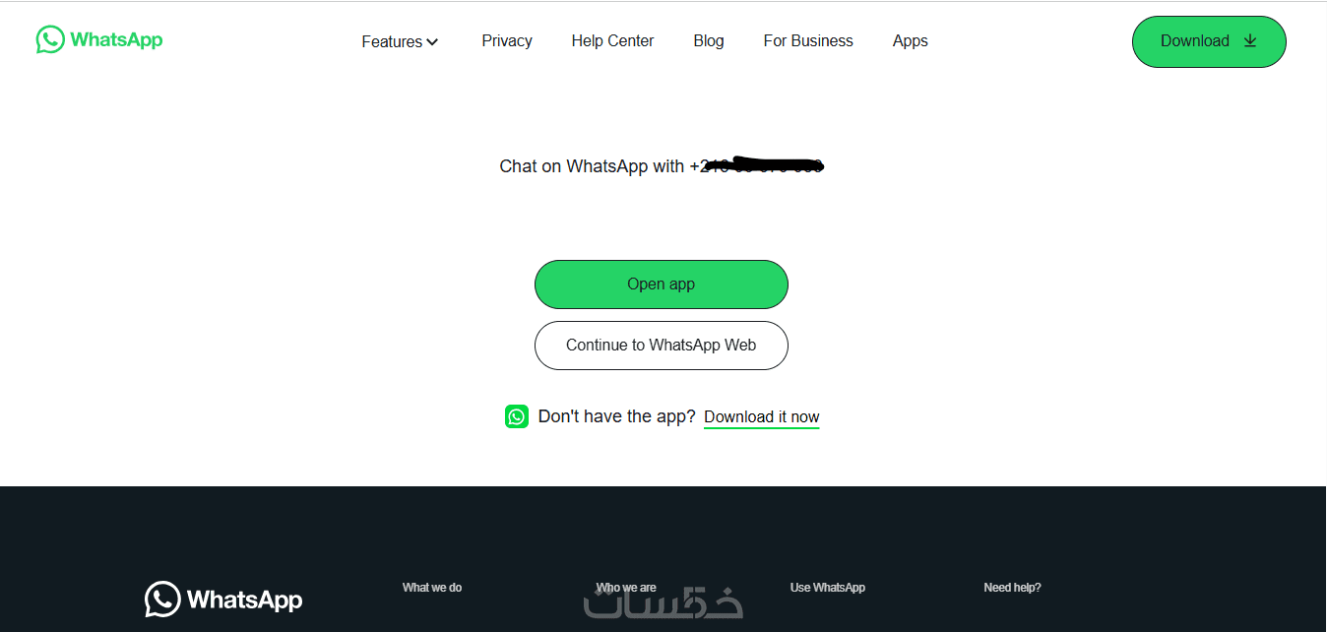
Task: Follow the Download it now link
Action: [762, 417]
